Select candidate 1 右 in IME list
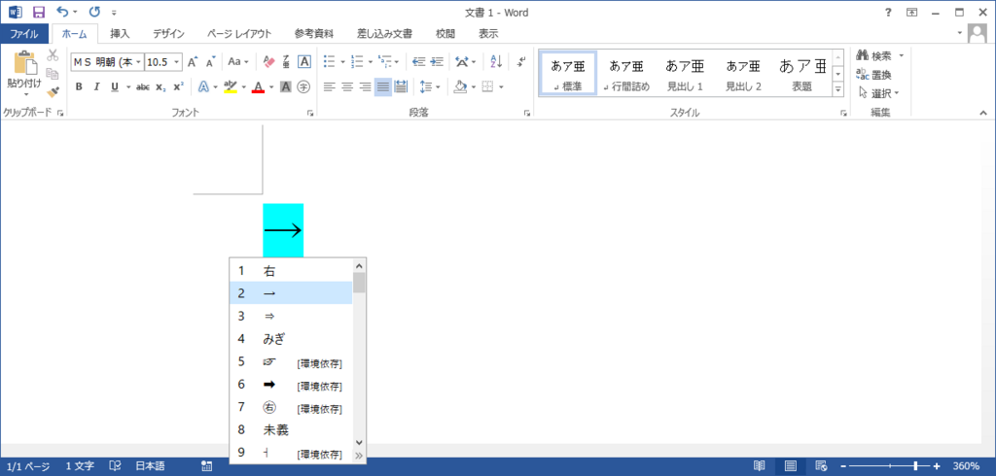Image resolution: width=996 pixels, height=476 pixels. [291, 270]
